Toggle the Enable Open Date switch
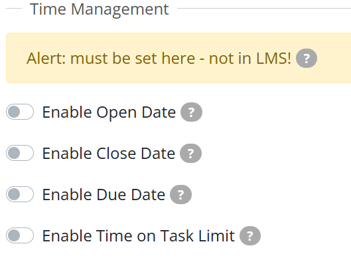The width and height of the screenshot is (351, 270). pos(20,112)
